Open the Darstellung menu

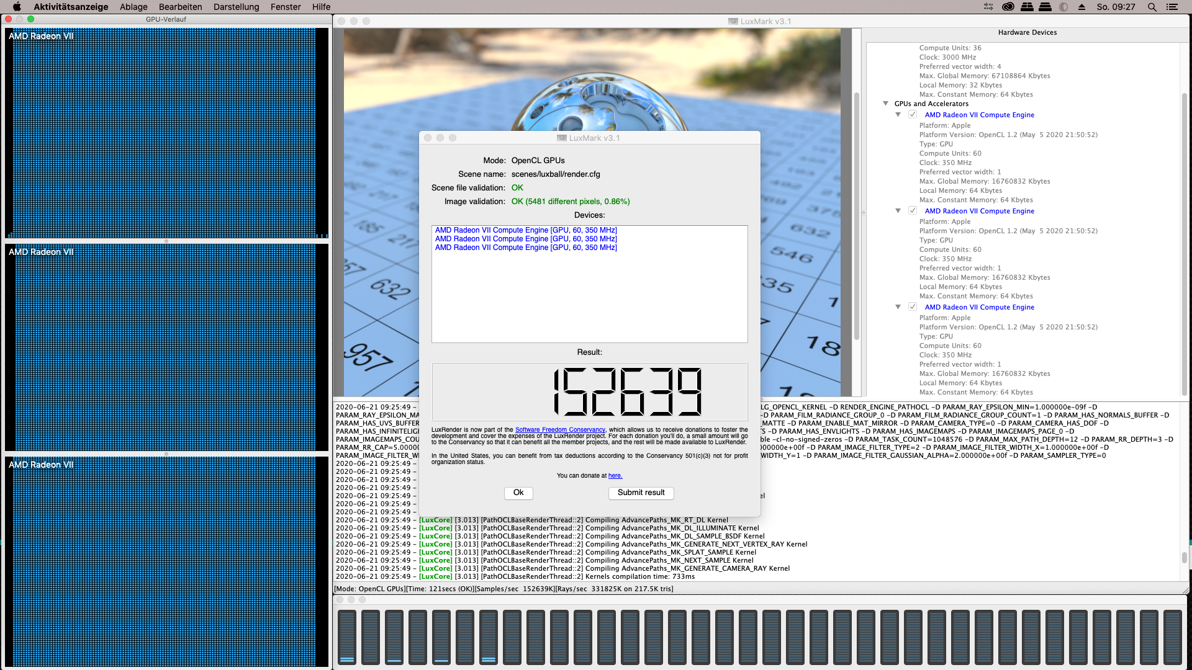coord(236,7)
